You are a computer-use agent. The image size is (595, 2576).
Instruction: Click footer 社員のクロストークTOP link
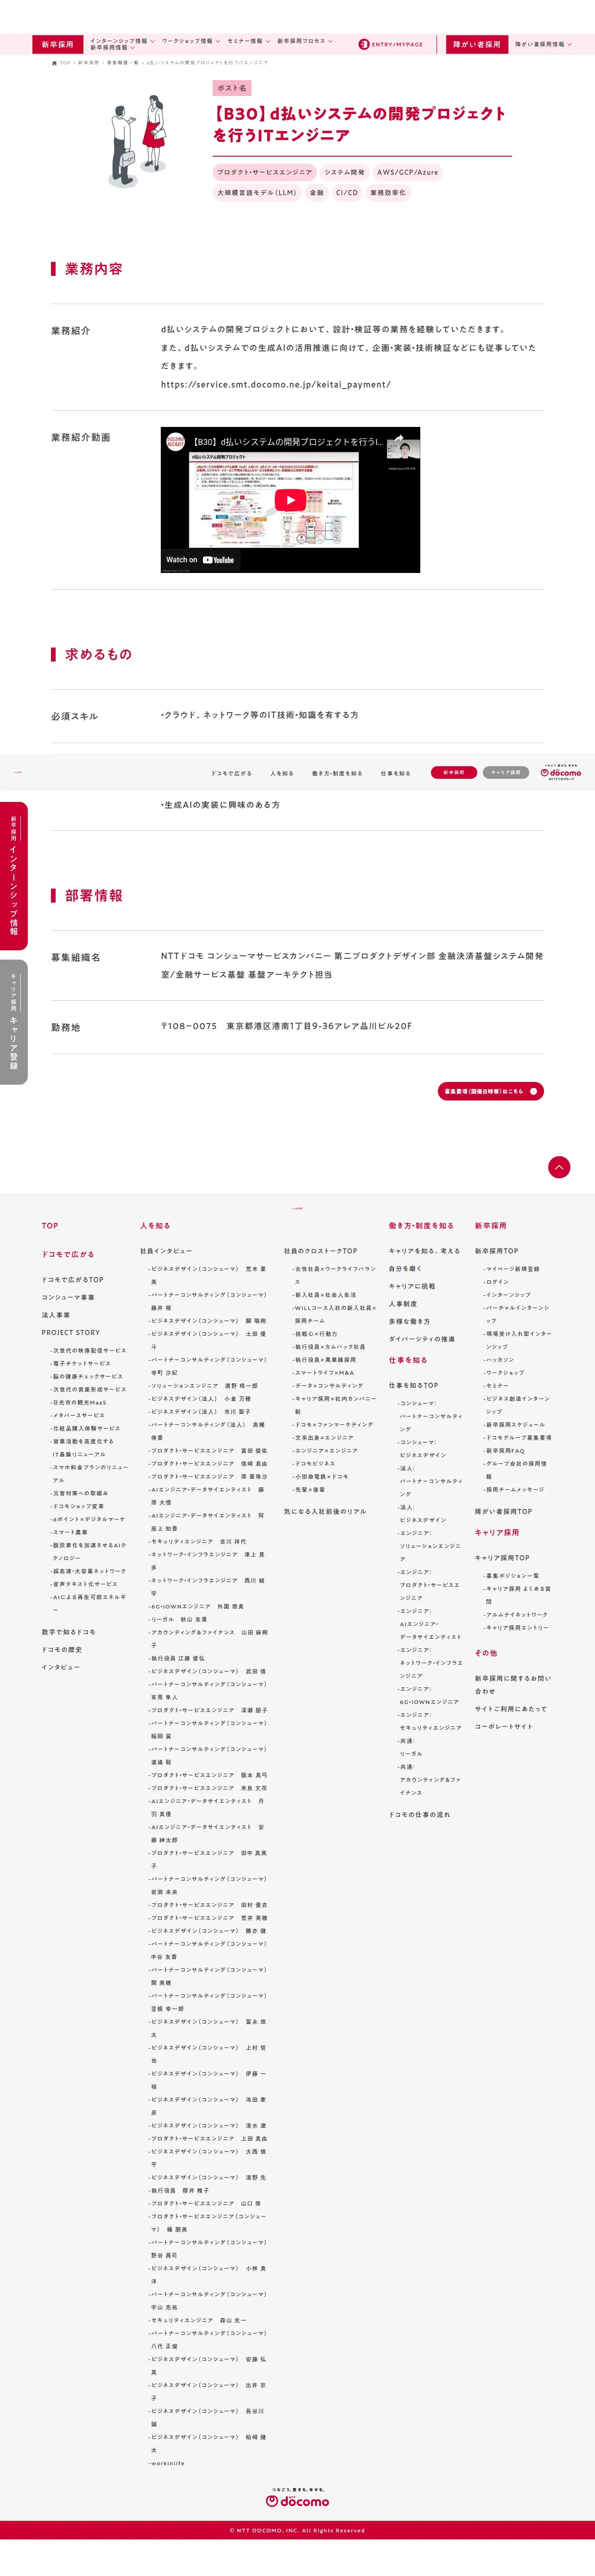[320, 1251]
